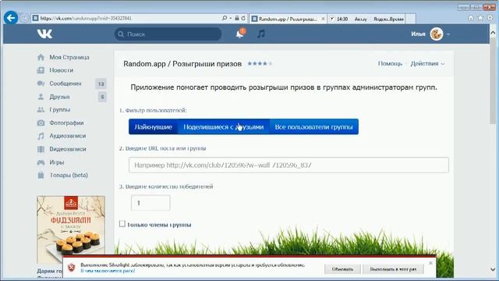Click the news icon beside Новости
Image resolution: width=499 pixels, height=281 pixels.
(x=41, y=70)
